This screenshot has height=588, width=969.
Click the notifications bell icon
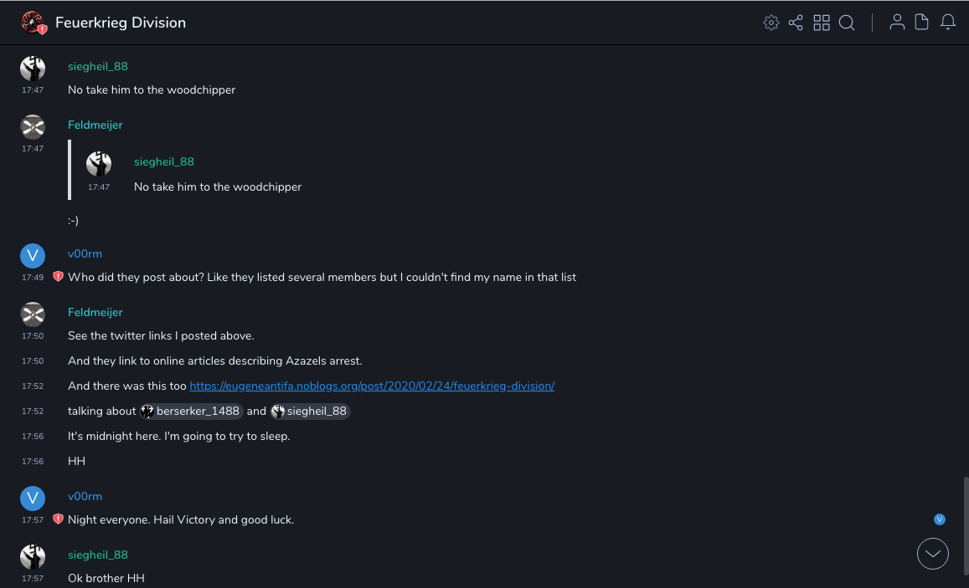point(948,23)
